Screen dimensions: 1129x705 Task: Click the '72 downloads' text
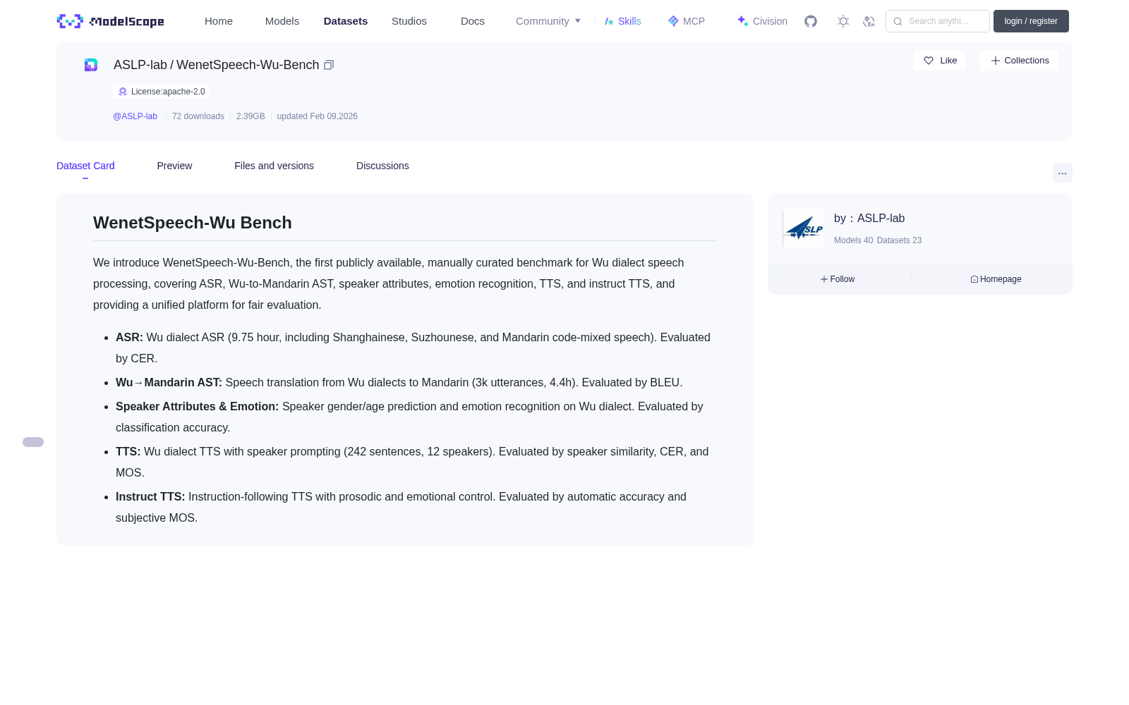click(198, 116)
